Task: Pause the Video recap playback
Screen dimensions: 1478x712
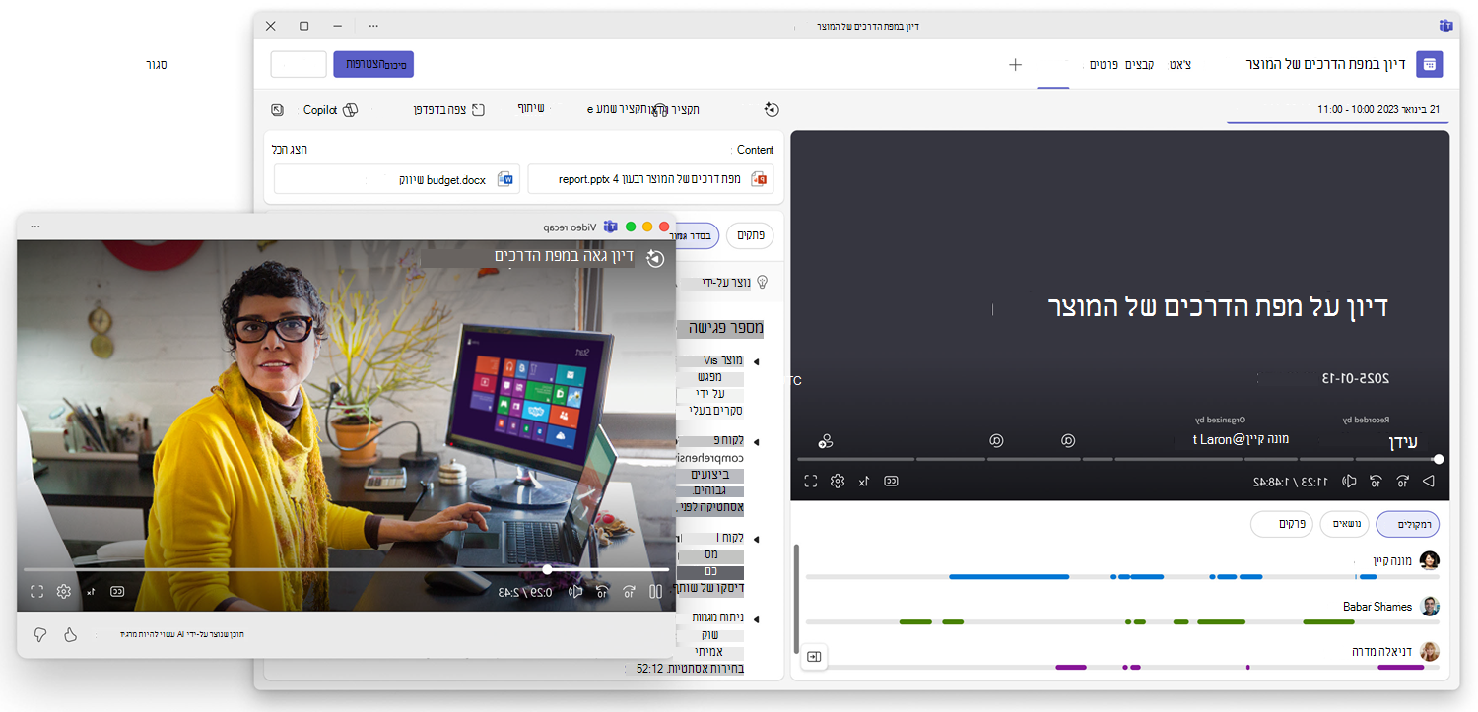Action: [655, 592]
